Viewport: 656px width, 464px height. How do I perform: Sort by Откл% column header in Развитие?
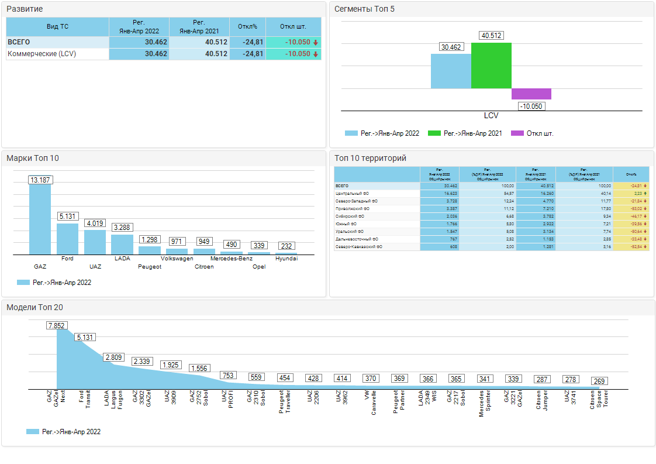(x=247, y=27)
